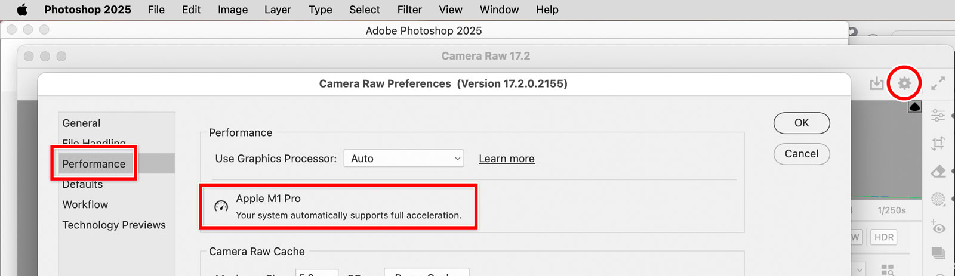Toggle full screen mode arrows icon
955x276 pixels.
[x=938, y=83]
